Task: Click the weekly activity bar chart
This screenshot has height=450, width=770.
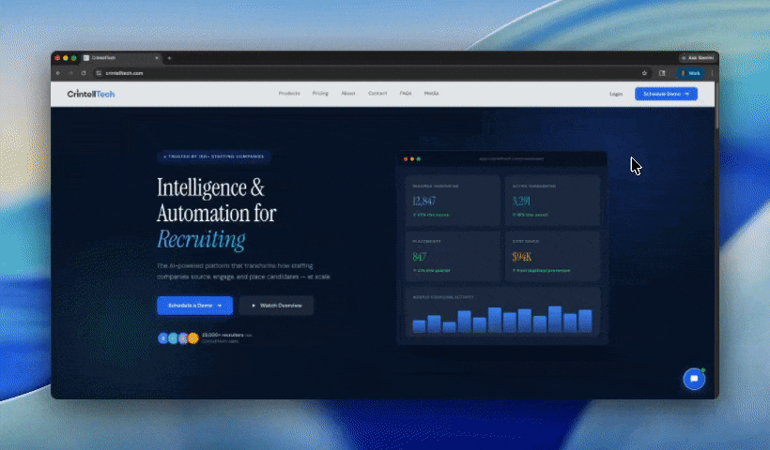Action: click(x=502, y=320)
